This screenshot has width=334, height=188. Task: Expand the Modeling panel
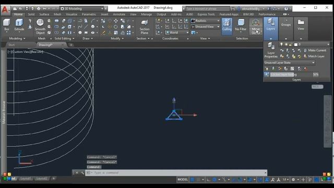pos(17,39)
